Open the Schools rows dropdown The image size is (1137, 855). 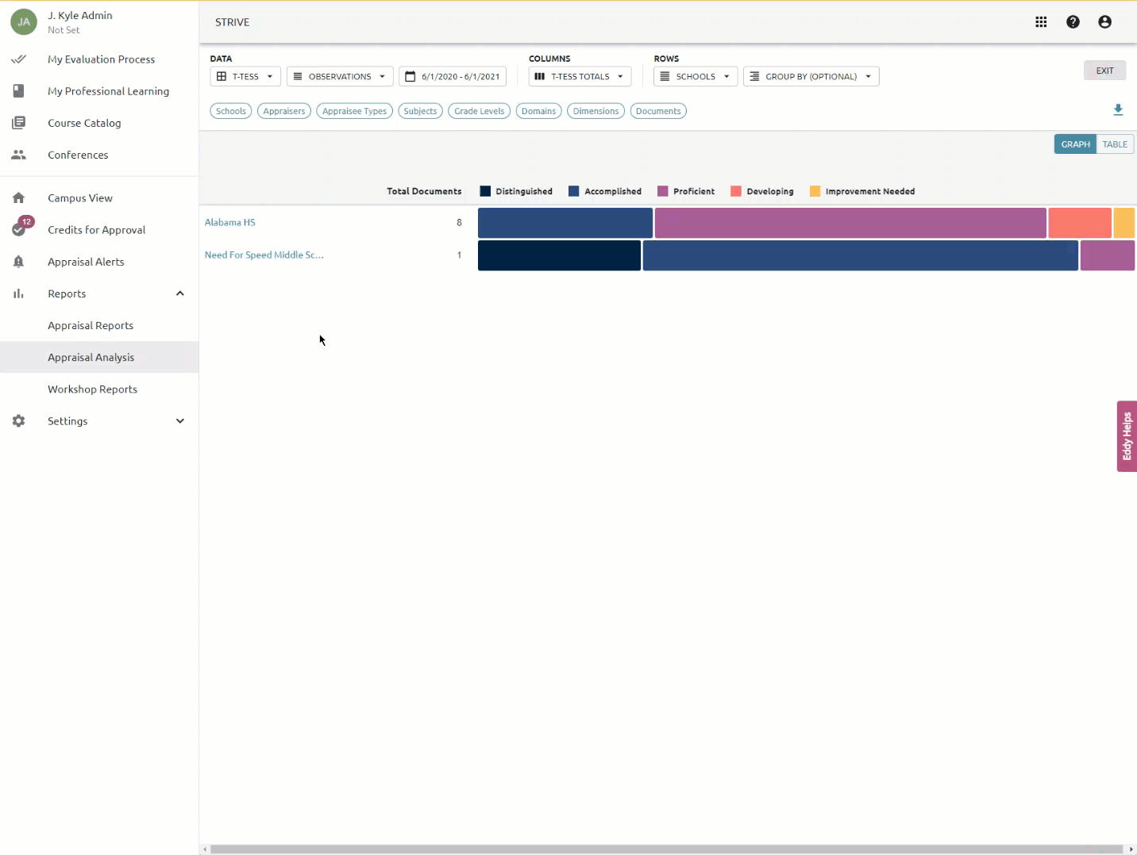(x=696, y=77)
